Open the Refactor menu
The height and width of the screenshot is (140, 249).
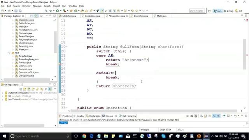click(26, 6)
